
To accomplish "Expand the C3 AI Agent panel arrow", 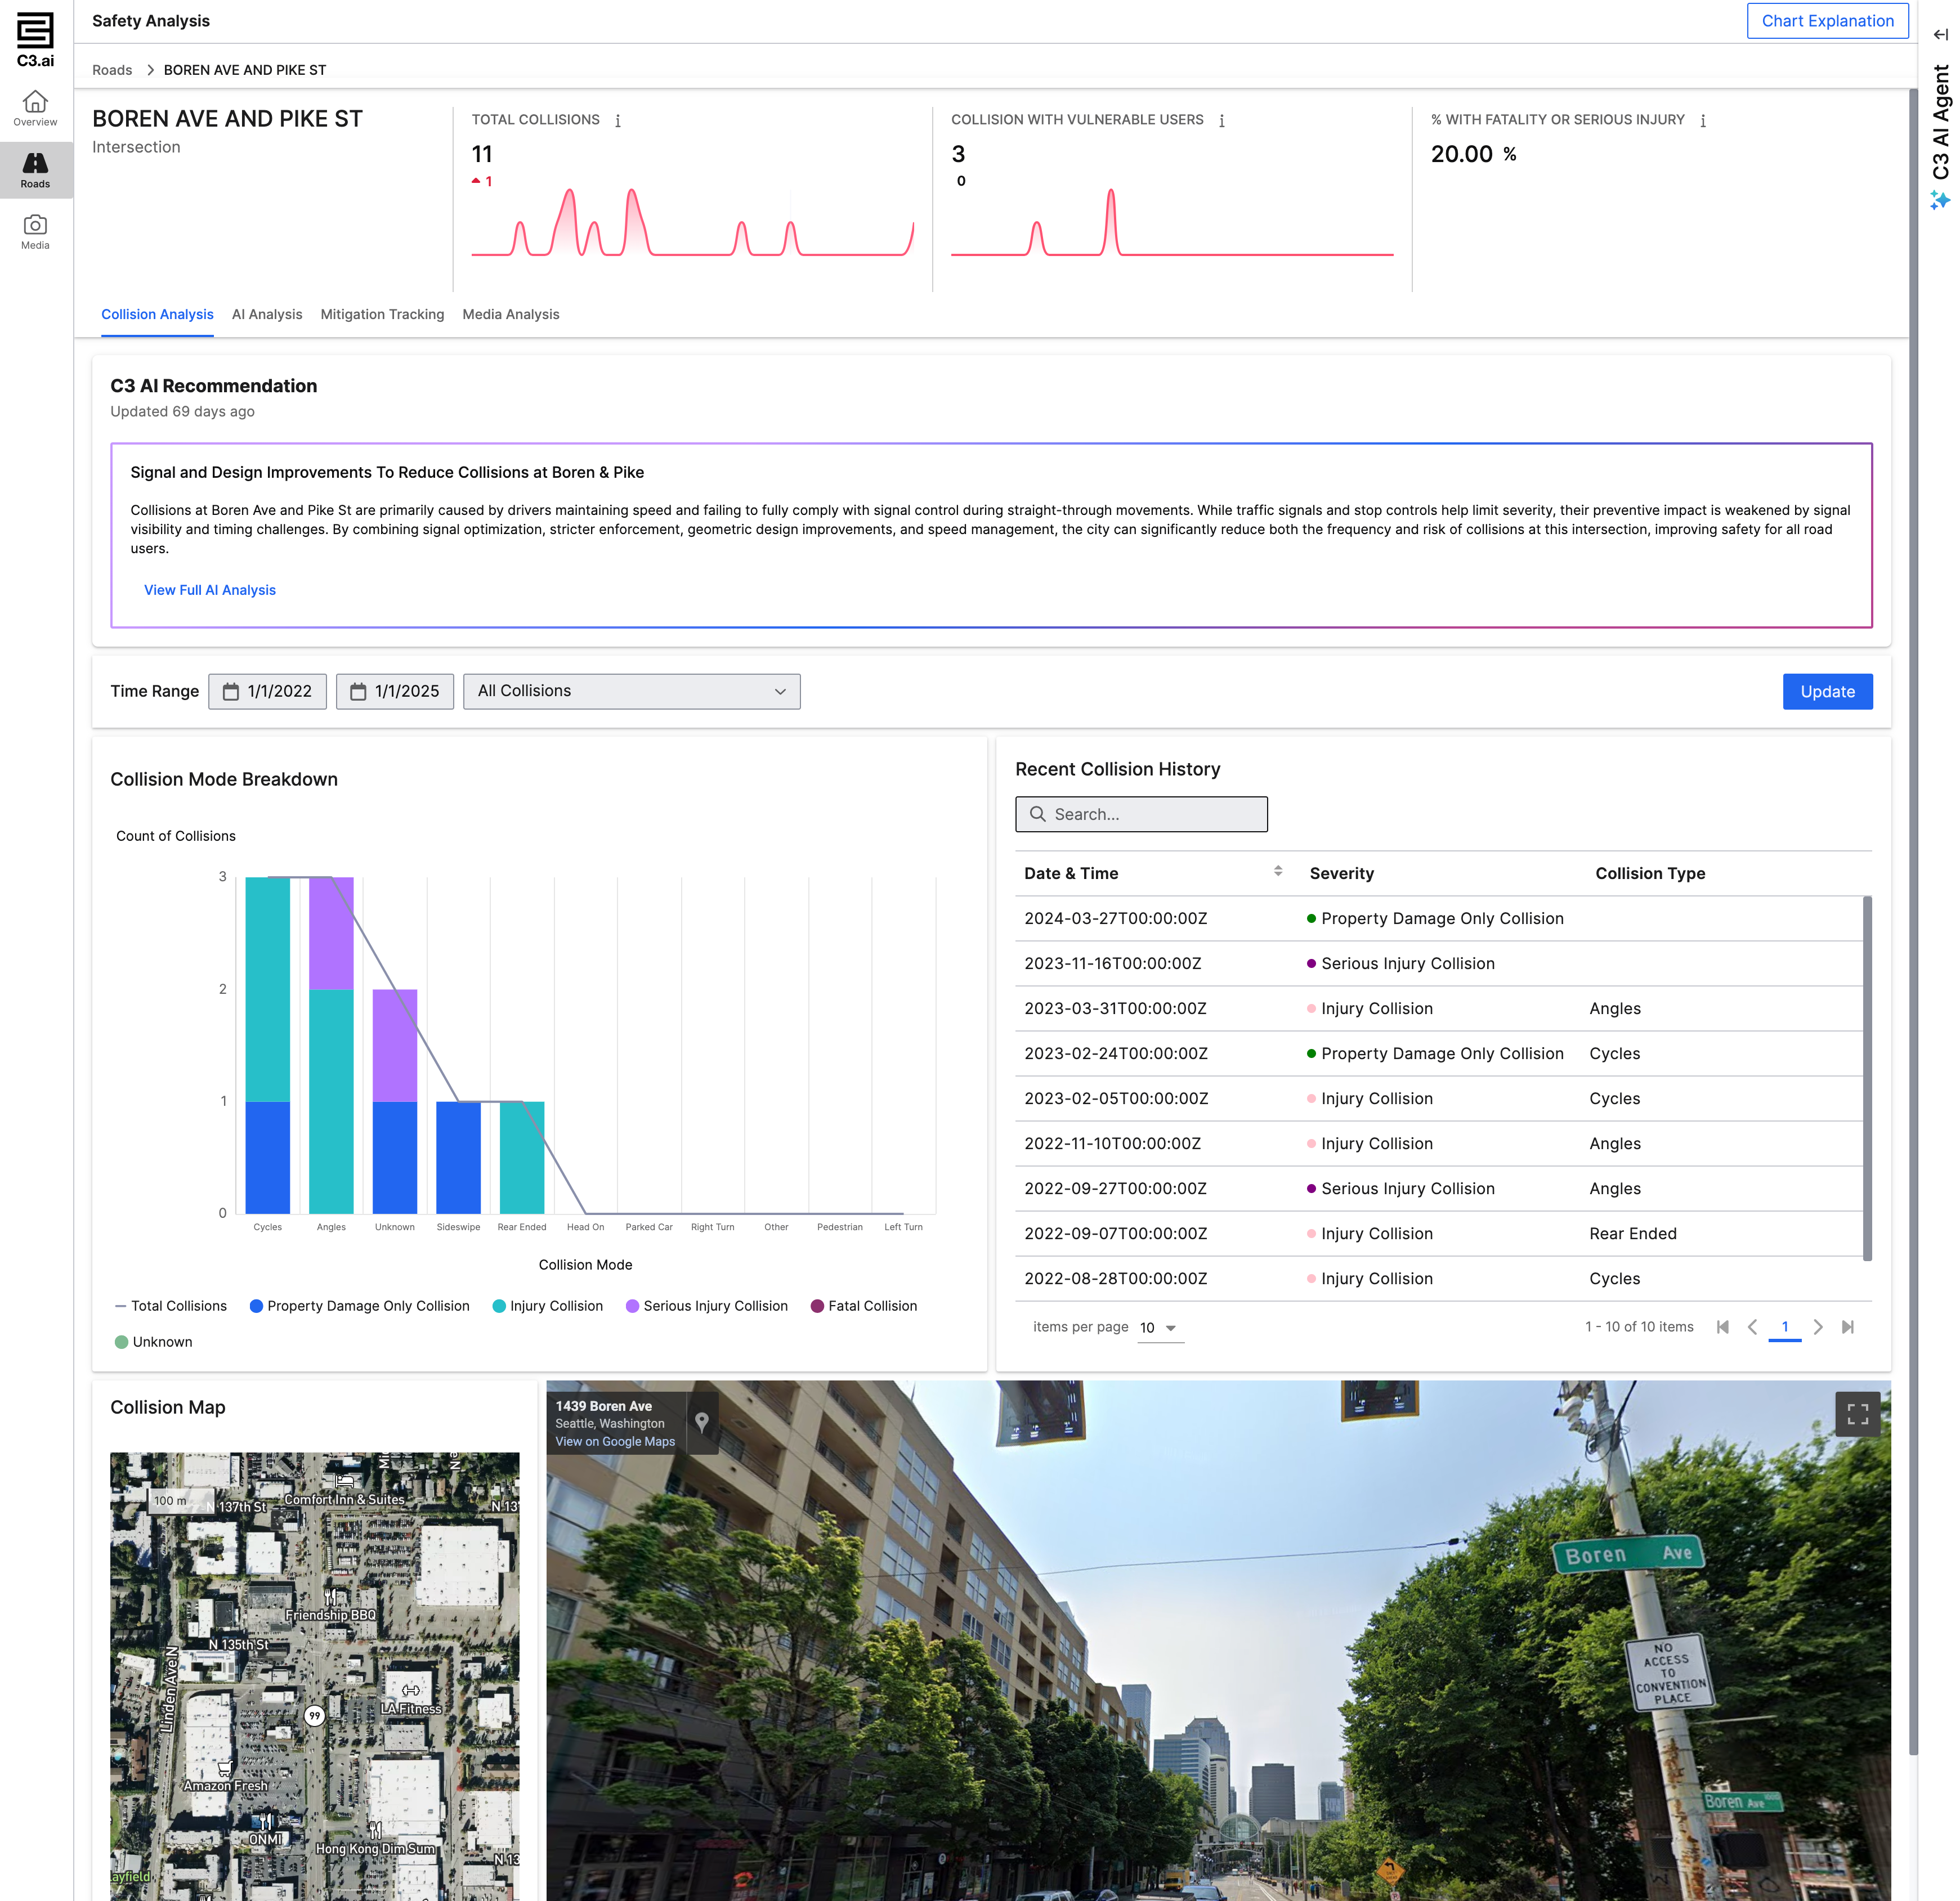I will pyautogui.click(x=1940, y=34).
